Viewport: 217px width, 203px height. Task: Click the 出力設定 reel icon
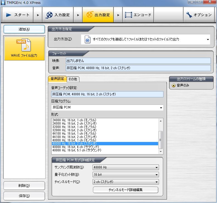coord(90,14)
